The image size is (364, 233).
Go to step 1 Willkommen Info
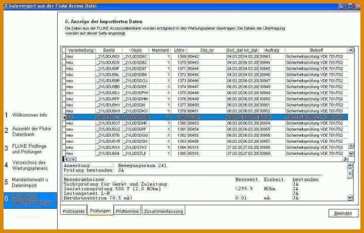point(26,115)
